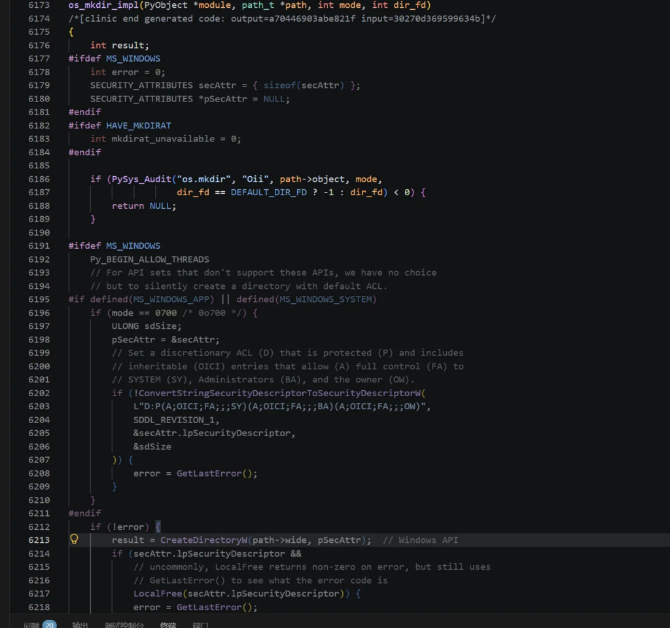
Task: Click GetLastError() on line 6218
Action: [x=214, y=607]
